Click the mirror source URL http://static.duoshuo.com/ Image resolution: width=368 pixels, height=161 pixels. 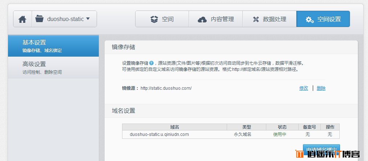point(166,88)
